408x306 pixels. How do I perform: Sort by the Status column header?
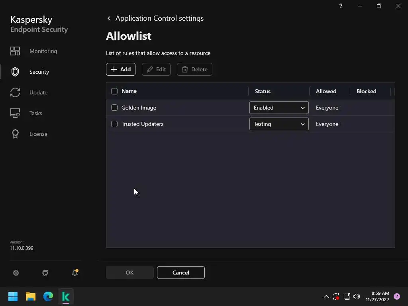(263, 91)
